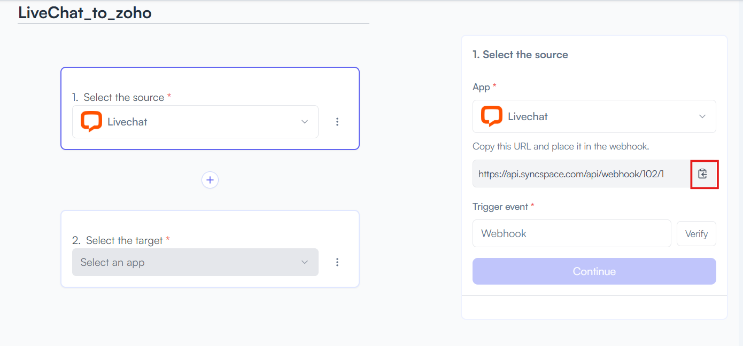Select the target step card

pos(210,249)
